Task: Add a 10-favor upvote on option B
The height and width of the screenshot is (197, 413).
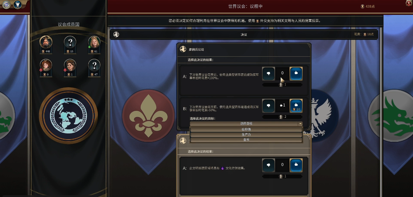Action: [x=296, y=106]
